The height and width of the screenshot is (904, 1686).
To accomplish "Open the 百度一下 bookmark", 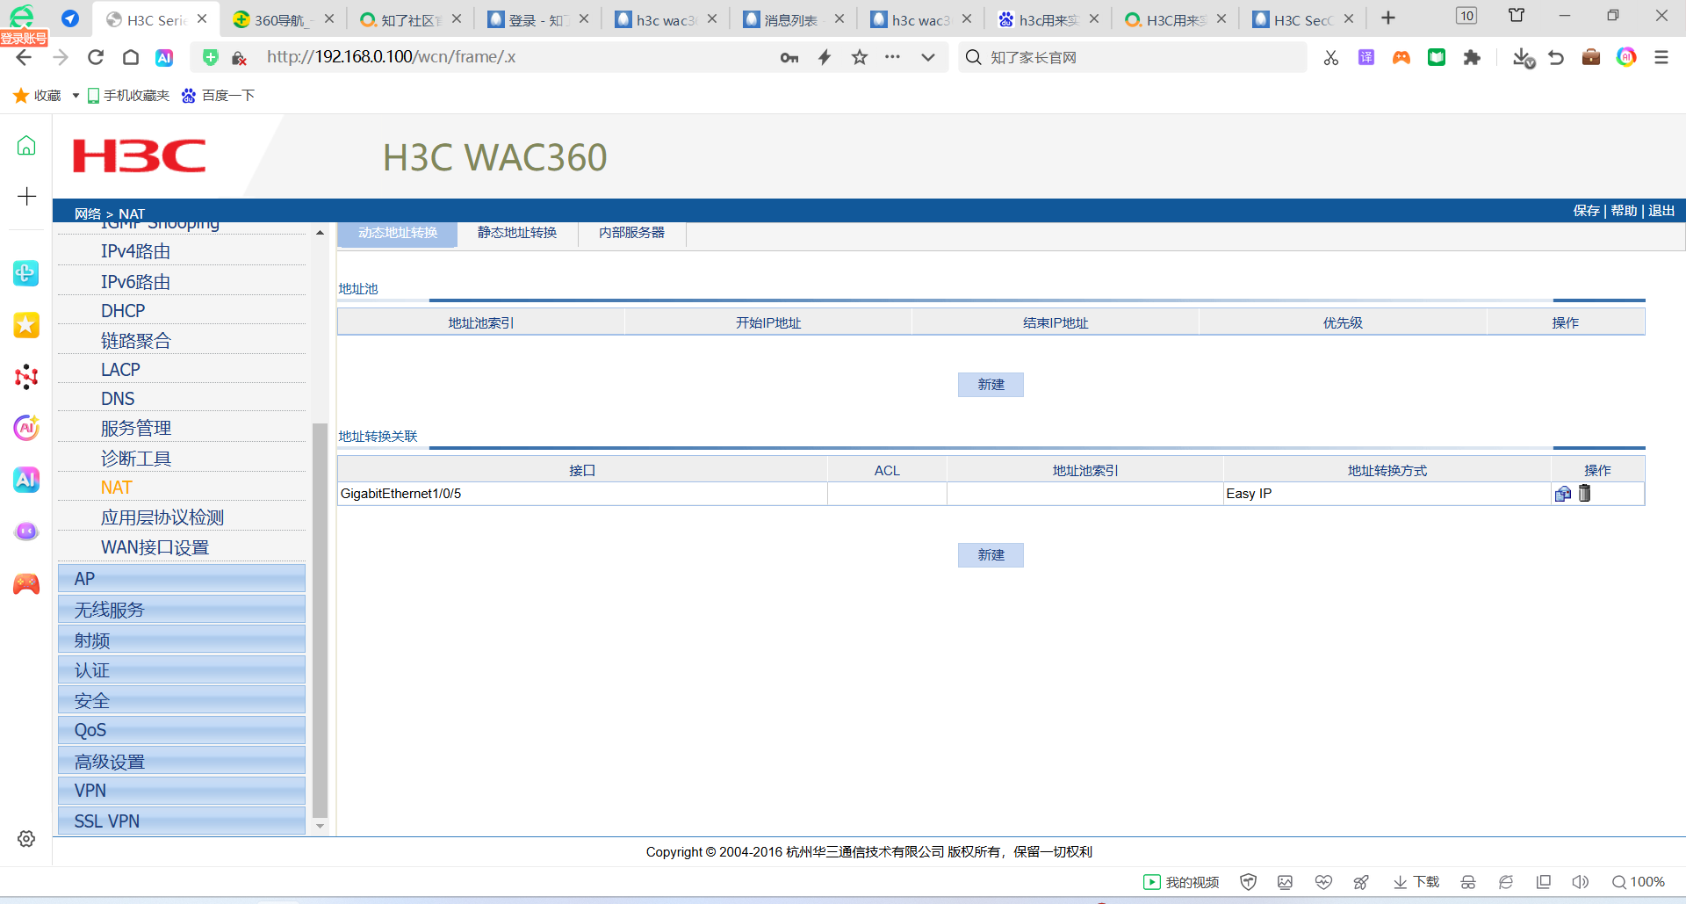I will coord(218,96).
